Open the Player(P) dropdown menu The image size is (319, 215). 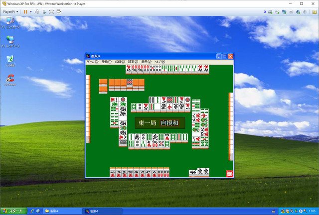pos(10,12)
